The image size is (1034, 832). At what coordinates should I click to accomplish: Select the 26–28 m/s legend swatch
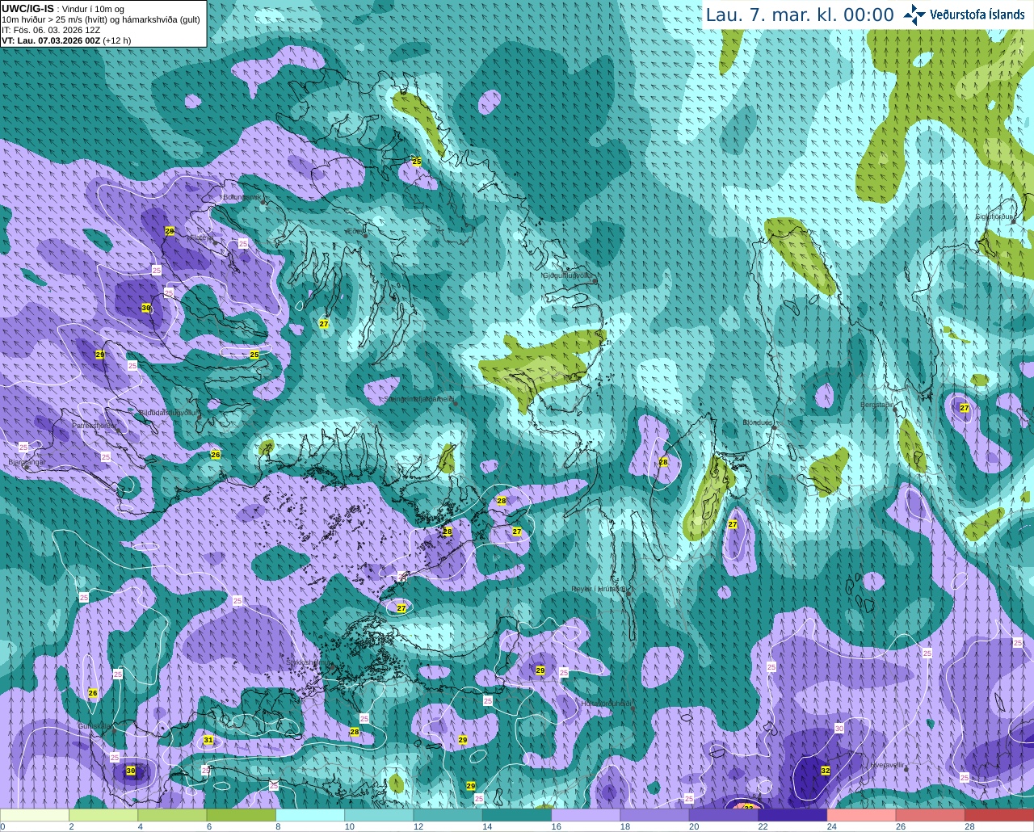(x=931, y=815)
